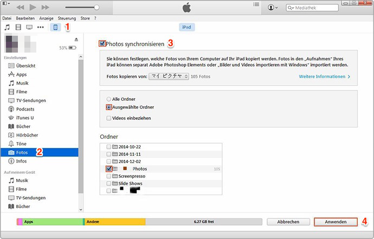Viewport: 374px width, 239px height.
Task: Click the green Apps storage segment
Action: 53,222
